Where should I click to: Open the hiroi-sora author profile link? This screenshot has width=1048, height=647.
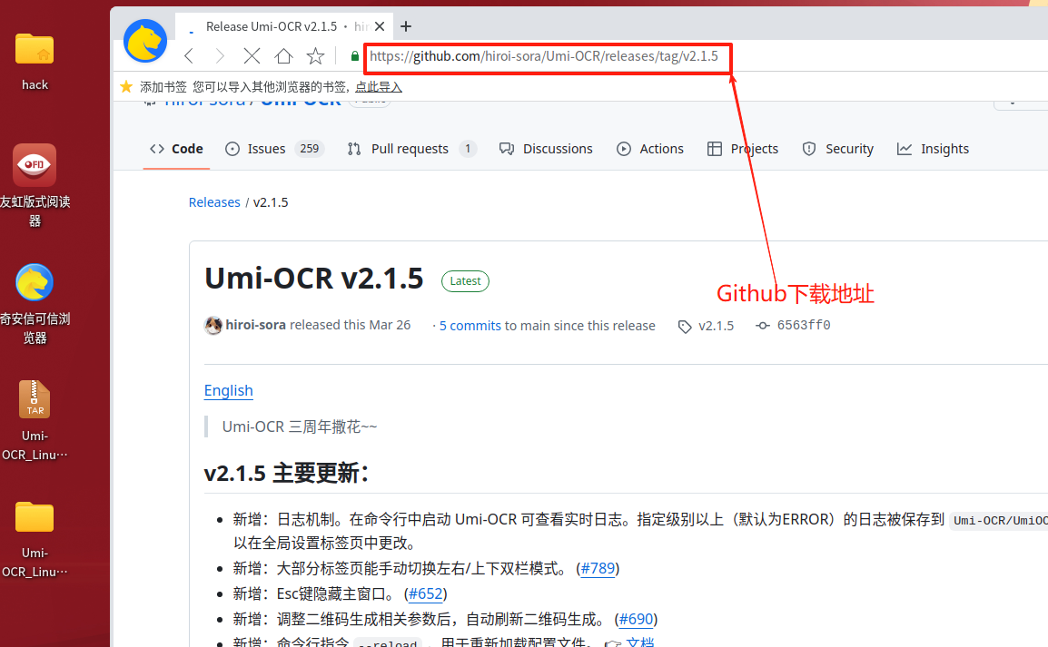click(x=255, y=325)
